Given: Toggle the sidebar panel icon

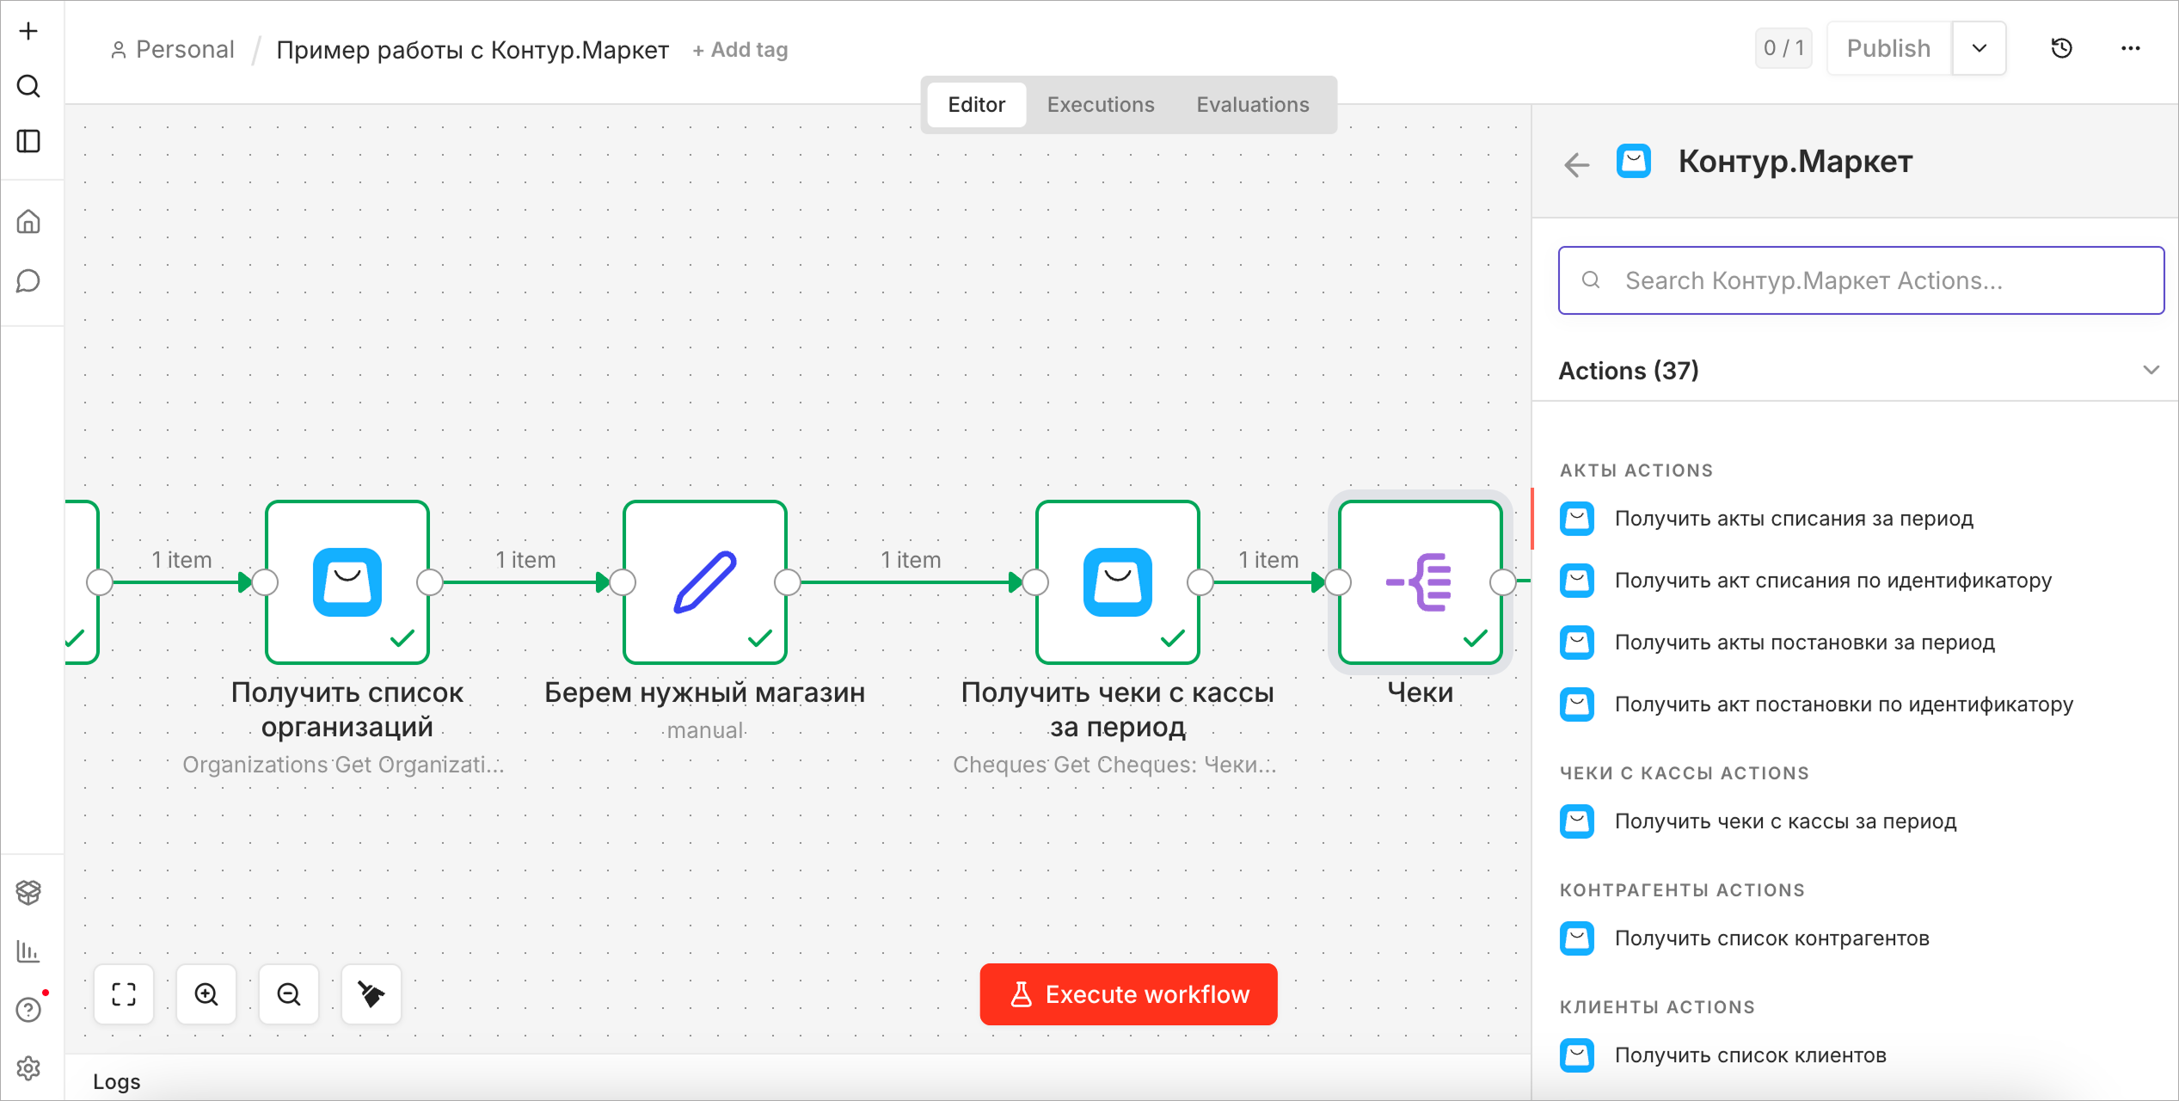Looking at the screenshot, I should pos(28,141).
